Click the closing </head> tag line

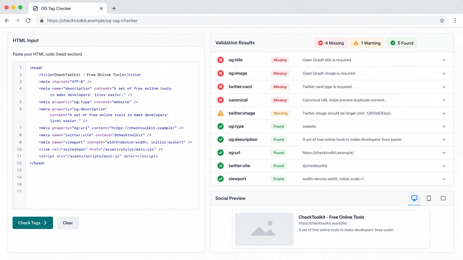tap(37, 163)
